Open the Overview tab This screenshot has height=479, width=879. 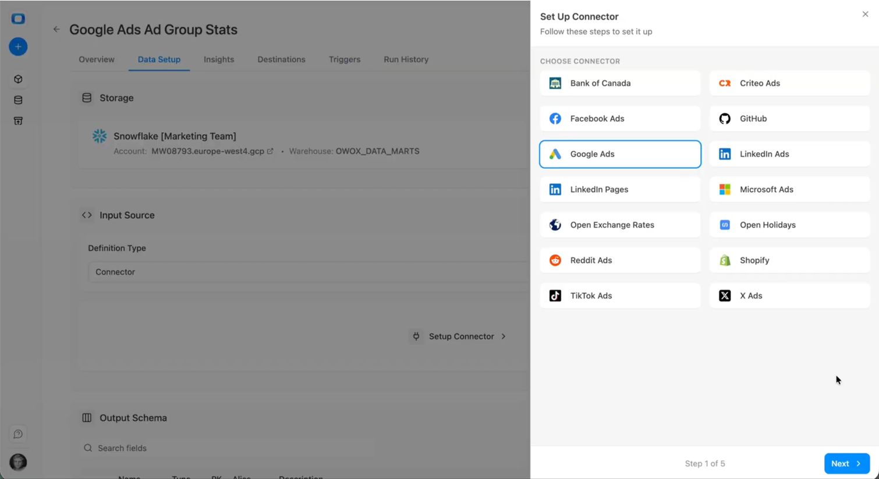pyautogui.click(x=97, y=59)
